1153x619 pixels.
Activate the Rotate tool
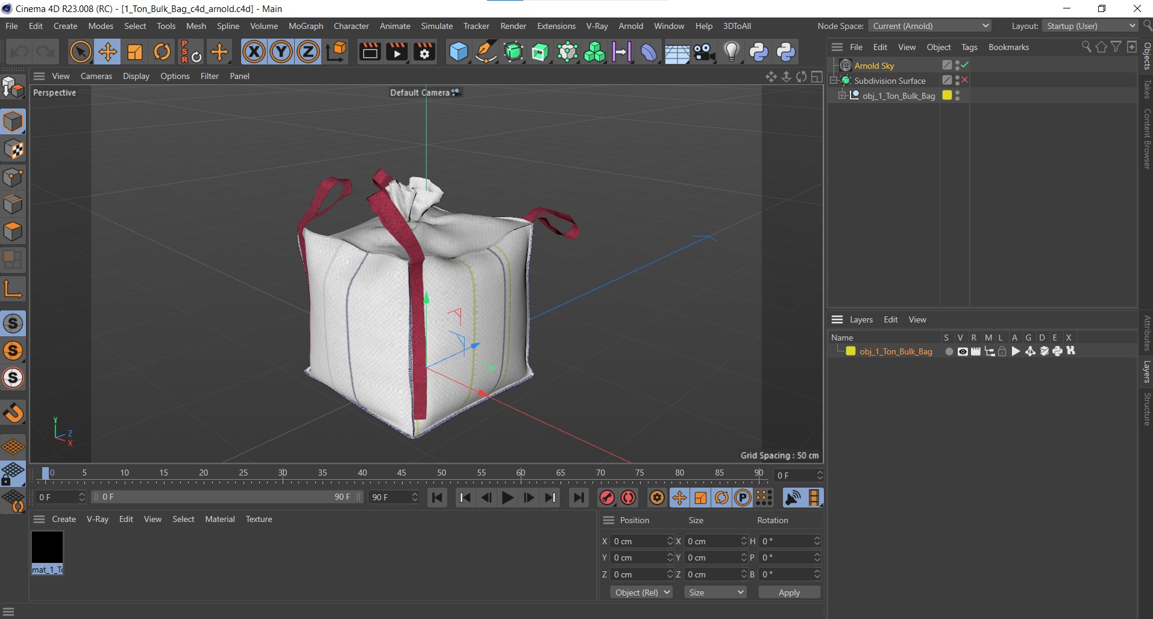point(162,52)
